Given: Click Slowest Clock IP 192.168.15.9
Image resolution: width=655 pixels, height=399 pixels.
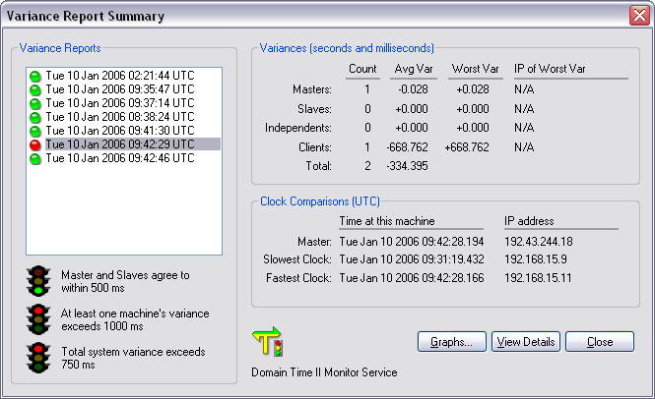Looking at the screenshot, I should 536,259.
